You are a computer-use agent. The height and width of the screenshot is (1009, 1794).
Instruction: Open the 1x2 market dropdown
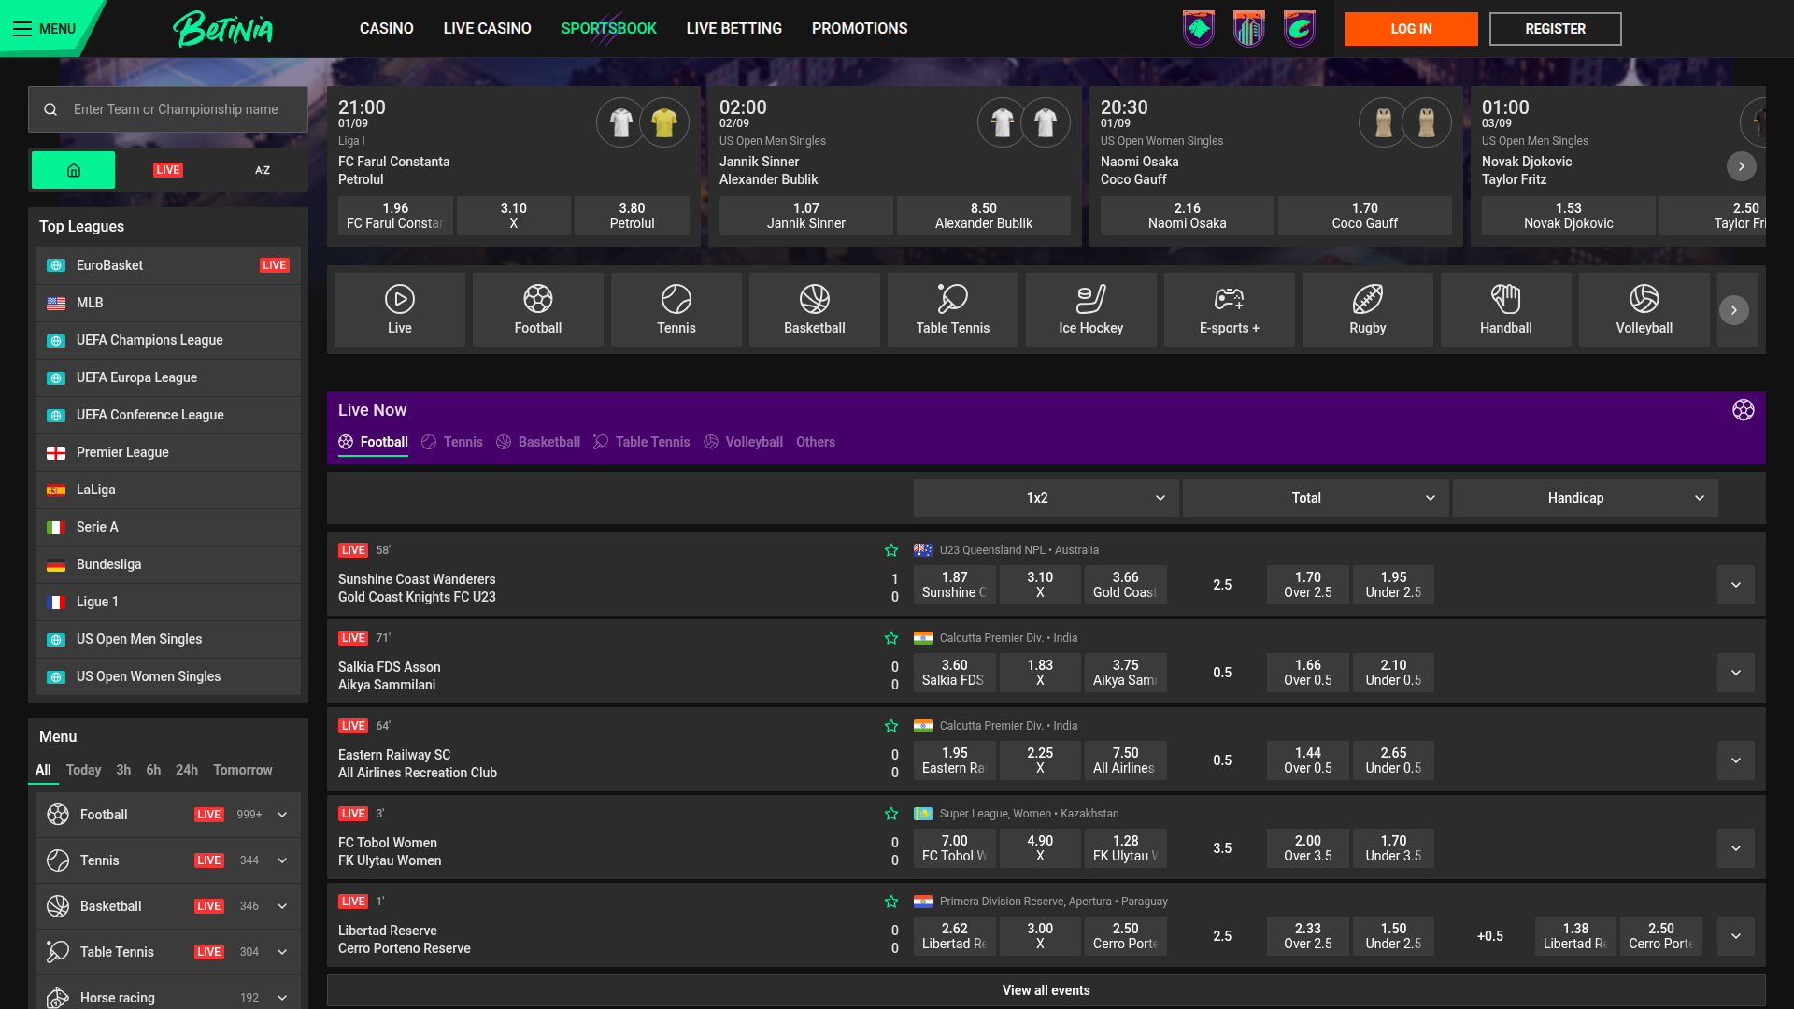coord(1046,498)
